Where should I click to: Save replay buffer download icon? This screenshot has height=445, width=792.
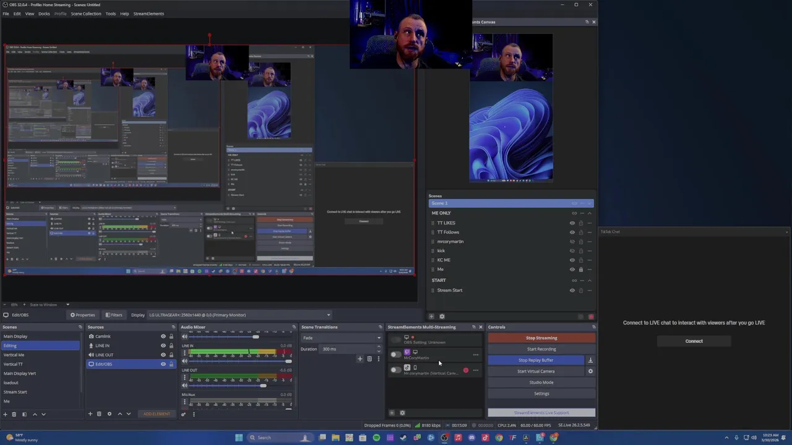[x=590, y=360]
